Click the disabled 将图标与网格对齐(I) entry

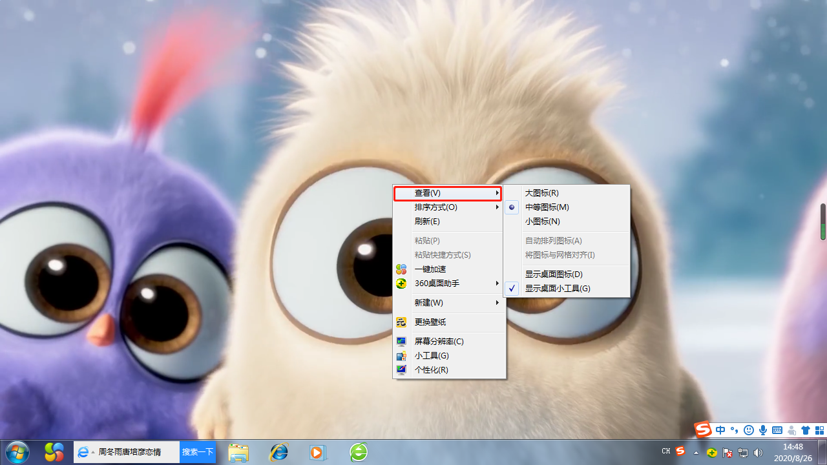(567, 255)
